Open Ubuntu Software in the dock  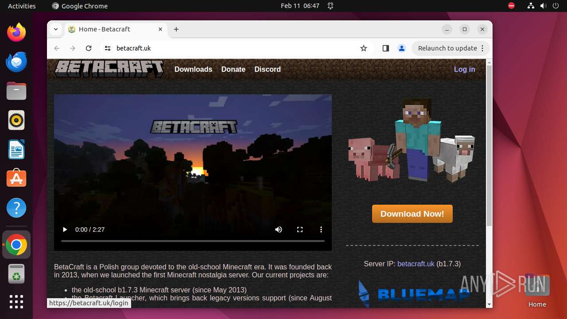click(16, 179)
